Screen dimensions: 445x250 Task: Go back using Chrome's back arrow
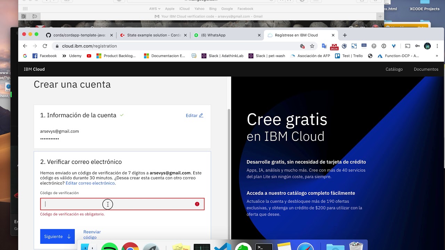(25, 46)
